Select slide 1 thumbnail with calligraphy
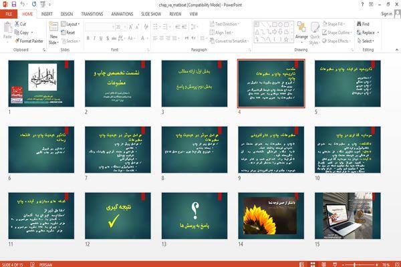 pyautogui.click(x=41, y=83)
